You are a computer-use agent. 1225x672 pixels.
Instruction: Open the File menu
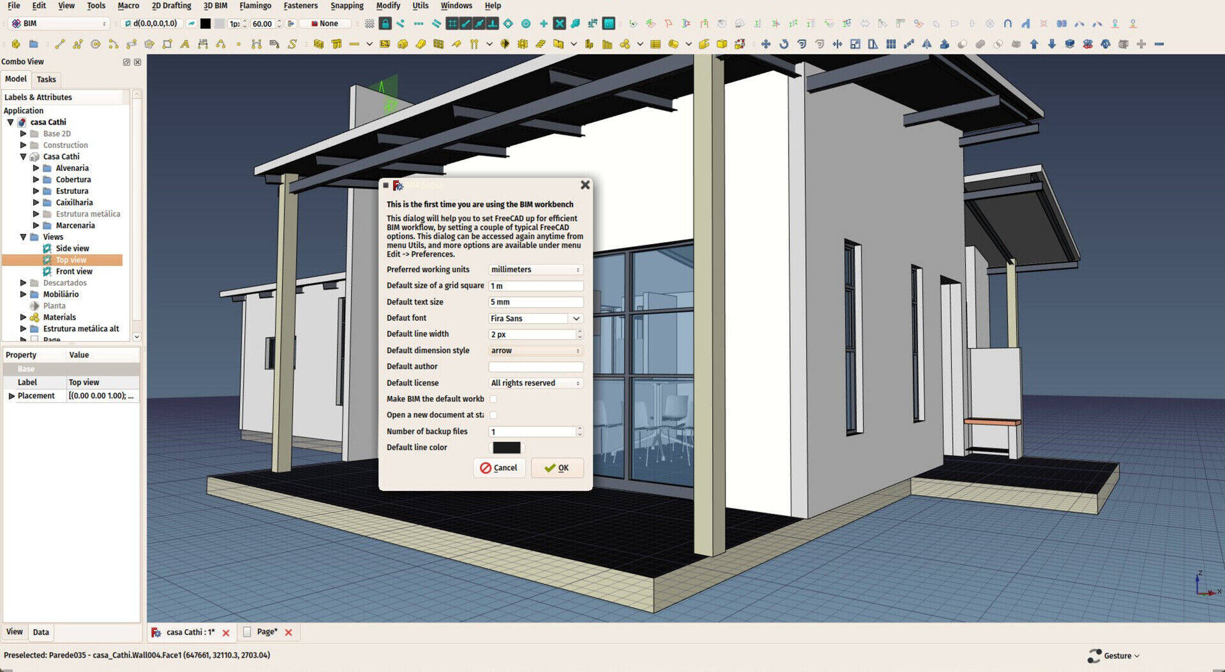click(x=13, y=6)
